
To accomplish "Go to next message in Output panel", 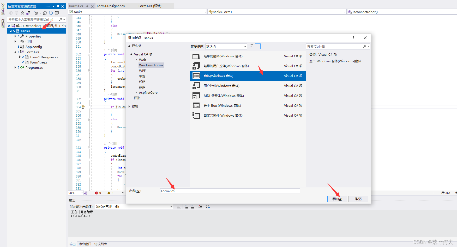I will 192,207.
